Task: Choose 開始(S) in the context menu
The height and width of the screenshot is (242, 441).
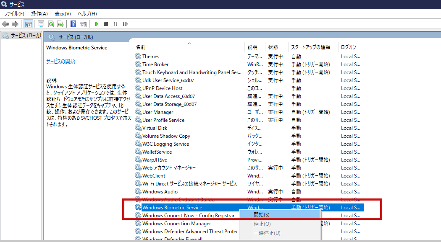Action: point(280,214)
